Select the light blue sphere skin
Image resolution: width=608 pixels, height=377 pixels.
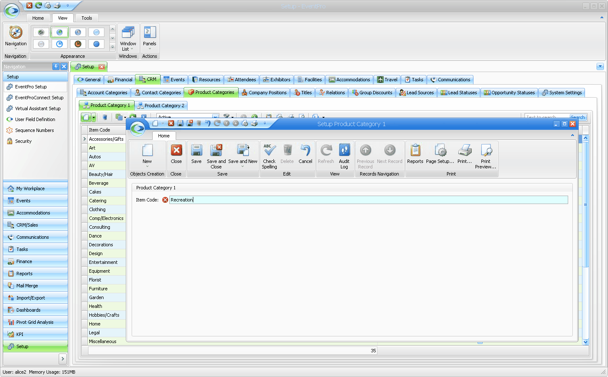click(x=96, y=32)
